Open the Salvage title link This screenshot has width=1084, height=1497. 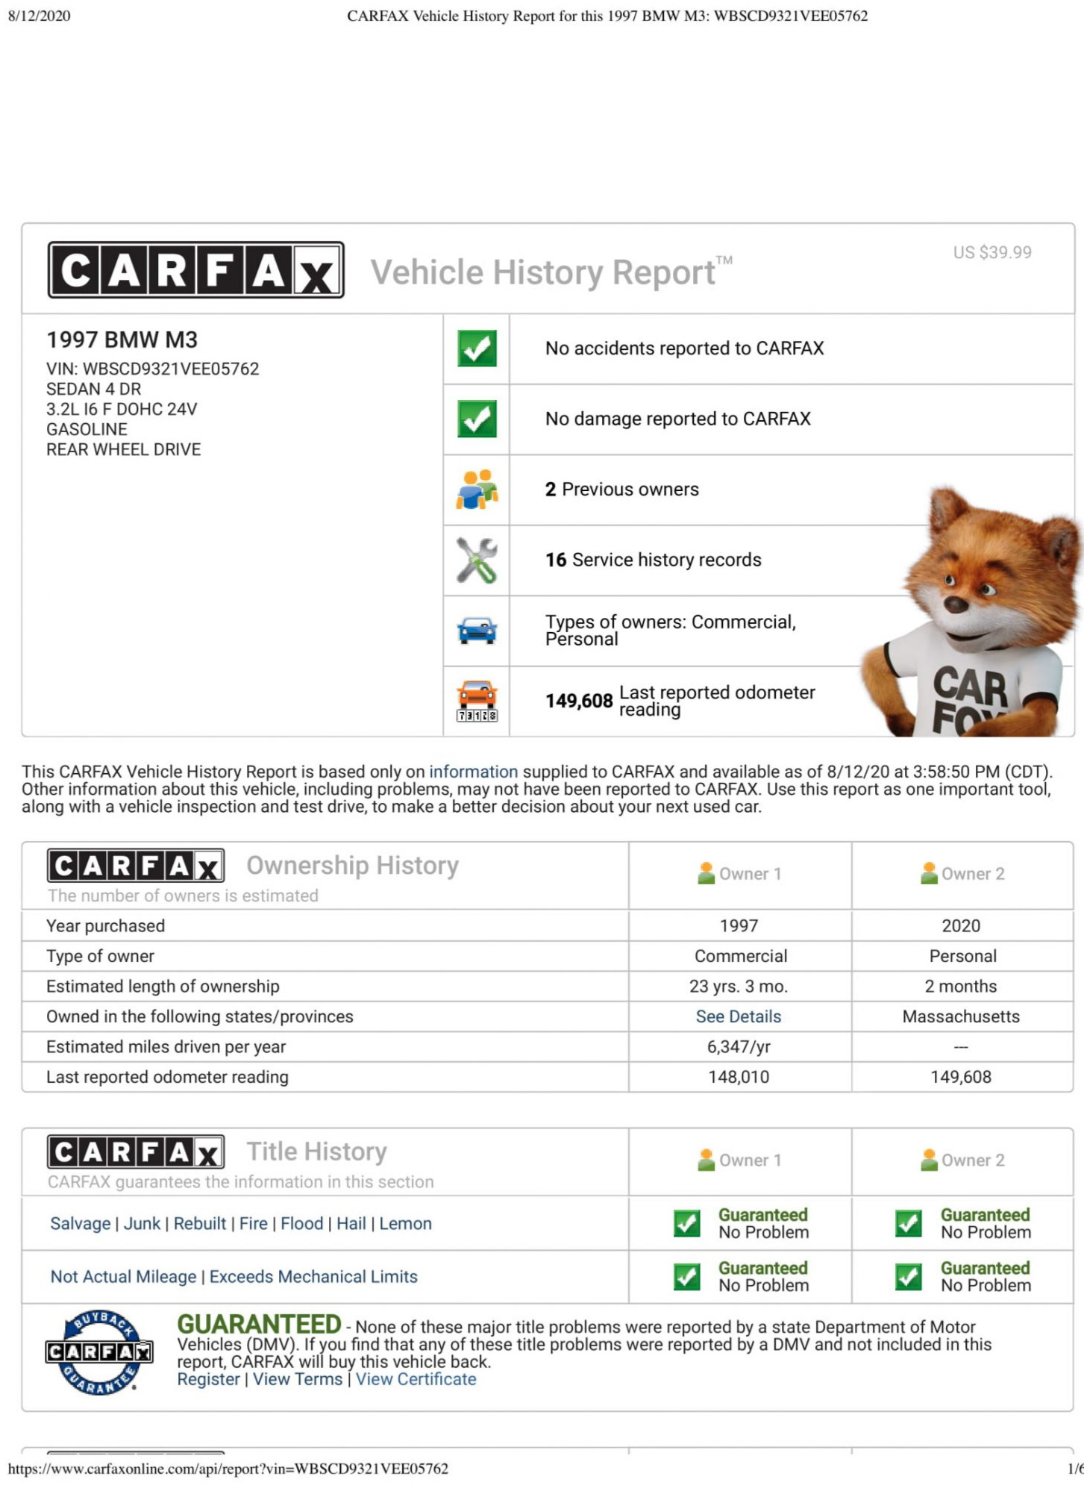[81, 1224]
